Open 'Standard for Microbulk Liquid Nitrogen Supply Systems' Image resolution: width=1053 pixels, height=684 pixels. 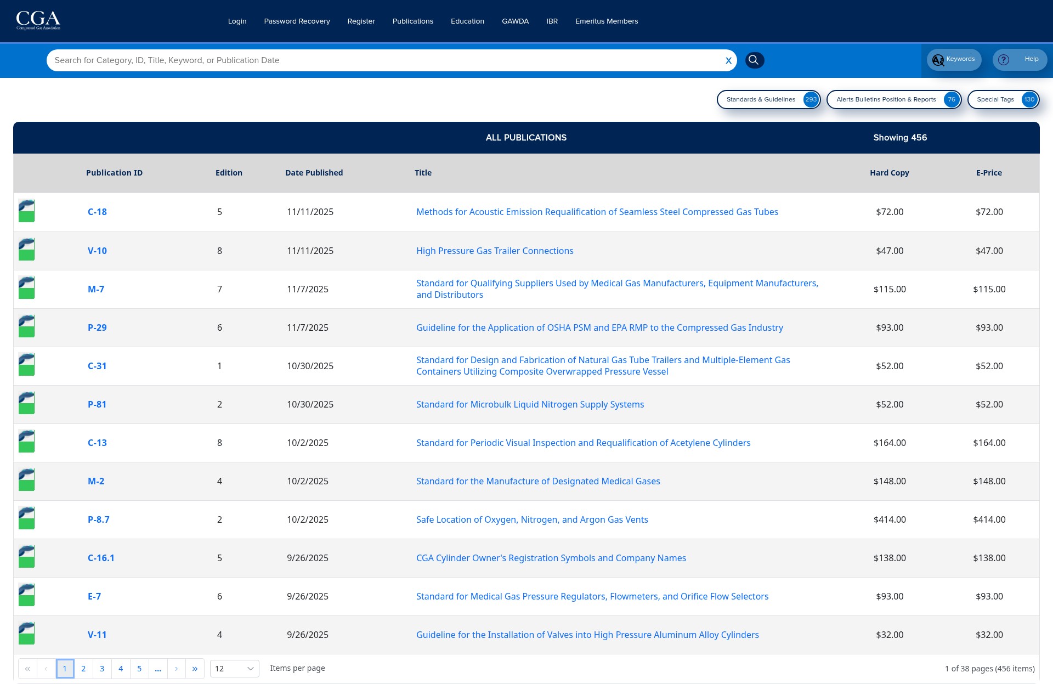point(530,404)
